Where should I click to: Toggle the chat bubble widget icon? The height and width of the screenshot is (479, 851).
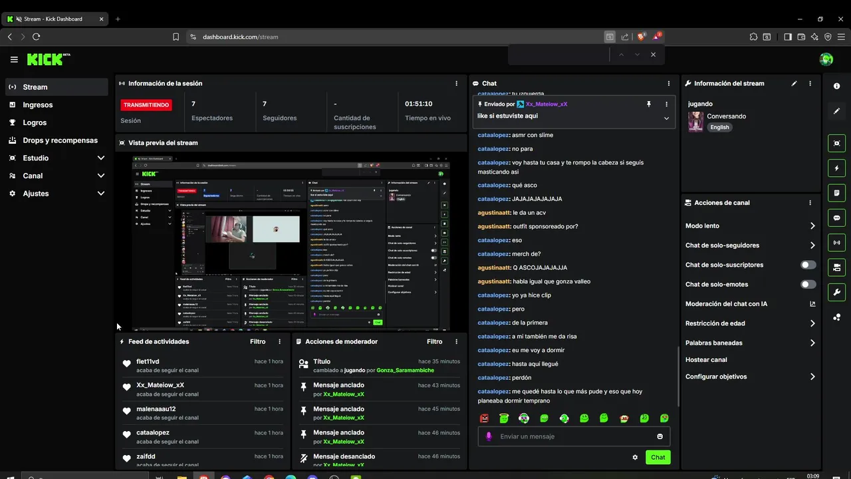(x=836, y=218)
